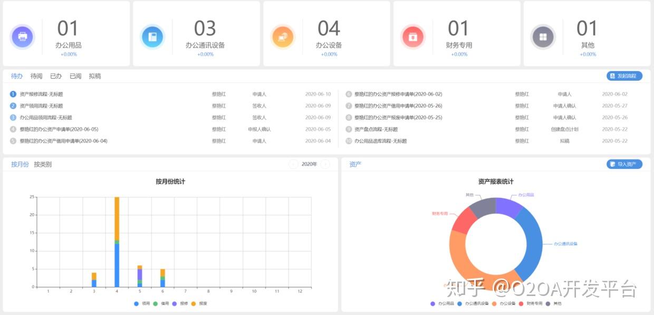Open the 2020年 year selector
This screenshot has height=315, width=654.
point(310,164)
